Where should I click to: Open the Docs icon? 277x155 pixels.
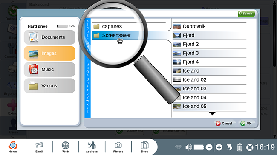pos(144,146)
